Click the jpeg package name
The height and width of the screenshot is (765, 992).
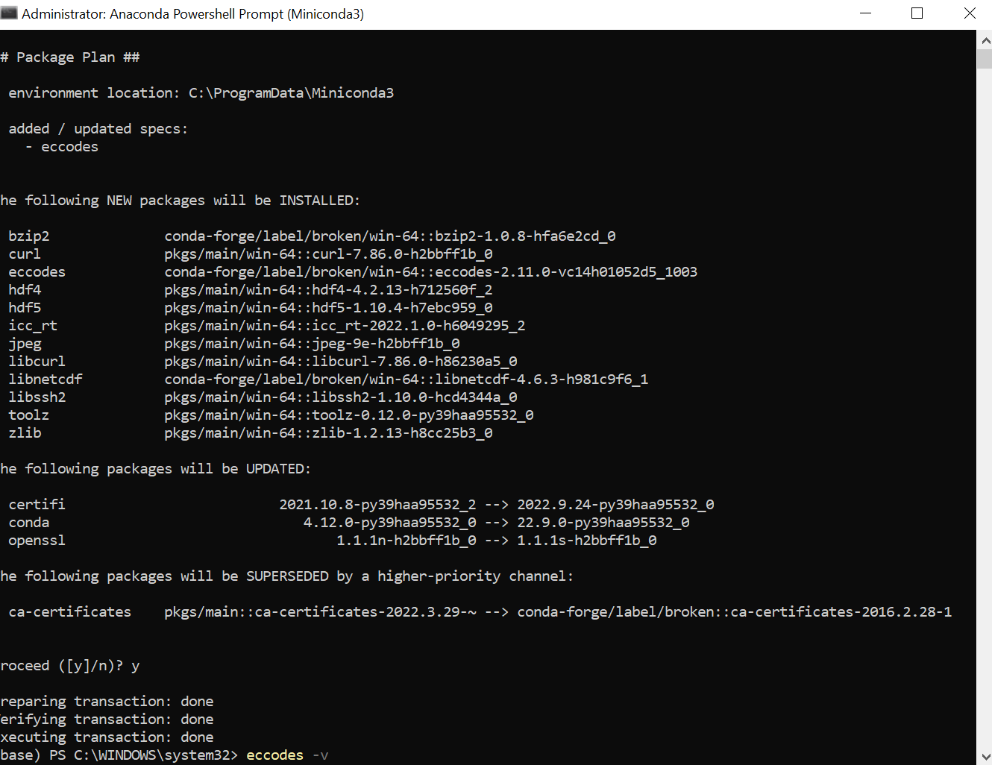[25, 344]
